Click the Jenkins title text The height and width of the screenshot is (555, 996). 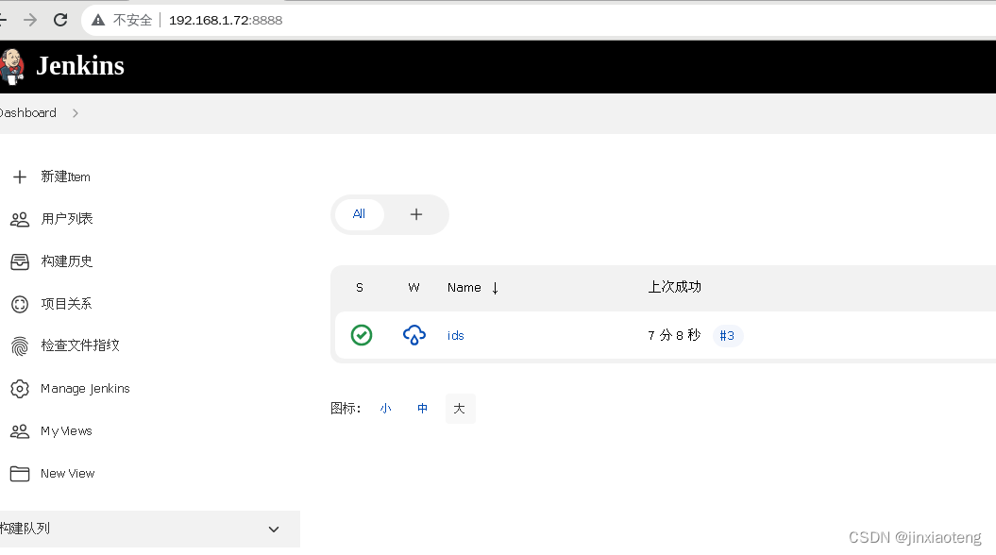pos(80,66)
